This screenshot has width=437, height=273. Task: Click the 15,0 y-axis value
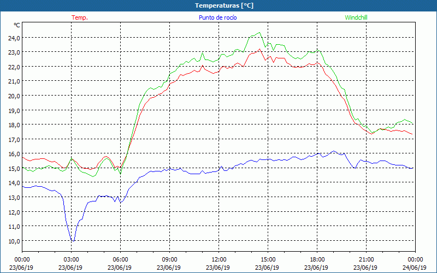point(14,169)
